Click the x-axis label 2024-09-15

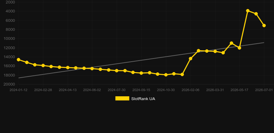141,90
